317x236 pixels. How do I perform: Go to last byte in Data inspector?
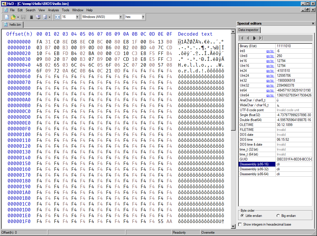261,38
